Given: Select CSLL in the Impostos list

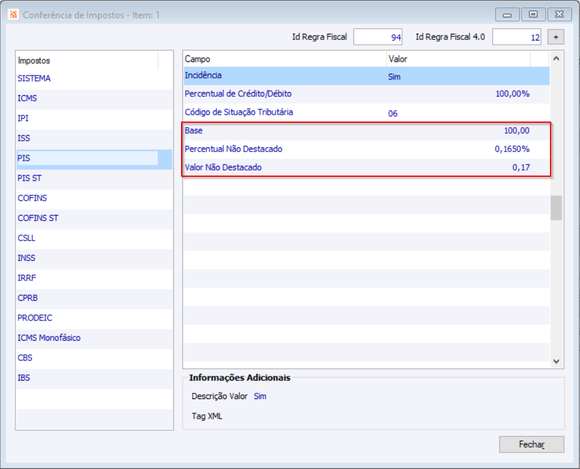Looking at the screenshot, I should click(x=95, y=238).
